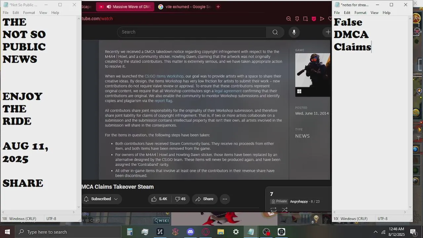This screenshot has width=423, height=238.
Task: Click the YouTube search magnifier button
Action: (x=275, y=32)
